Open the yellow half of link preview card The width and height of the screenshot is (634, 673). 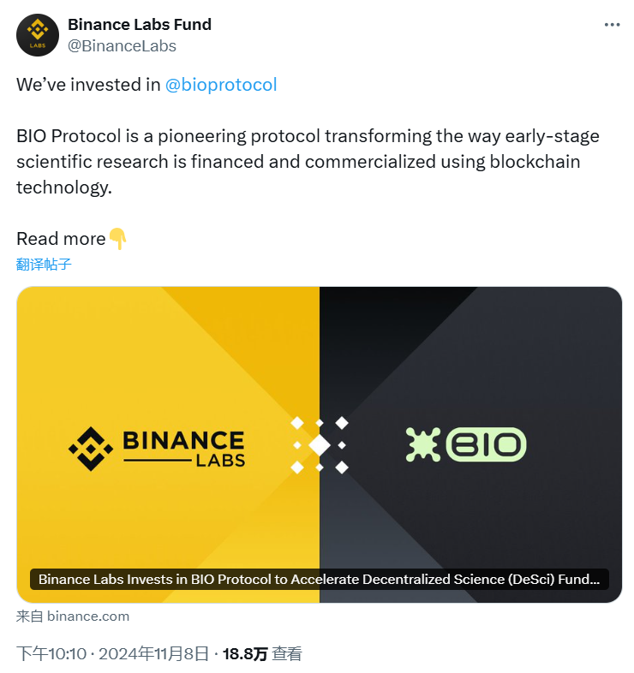coord(168,444)
